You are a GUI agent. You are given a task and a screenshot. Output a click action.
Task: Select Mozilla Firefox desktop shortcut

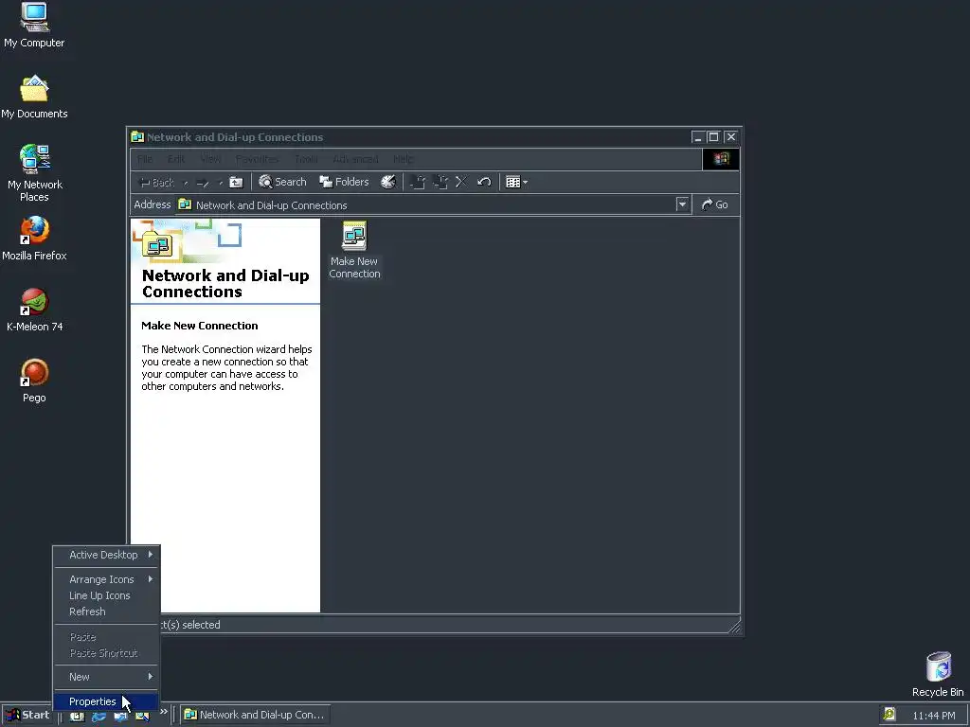34,239
